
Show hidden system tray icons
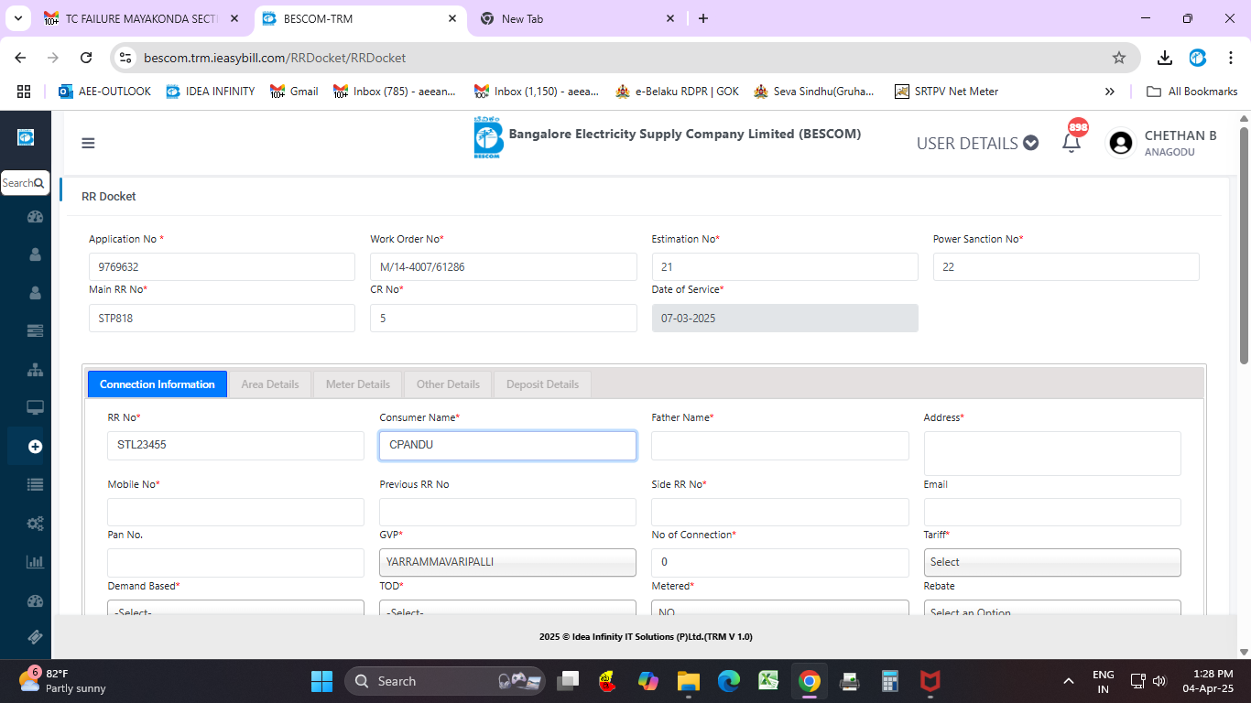click(1068, 681)
